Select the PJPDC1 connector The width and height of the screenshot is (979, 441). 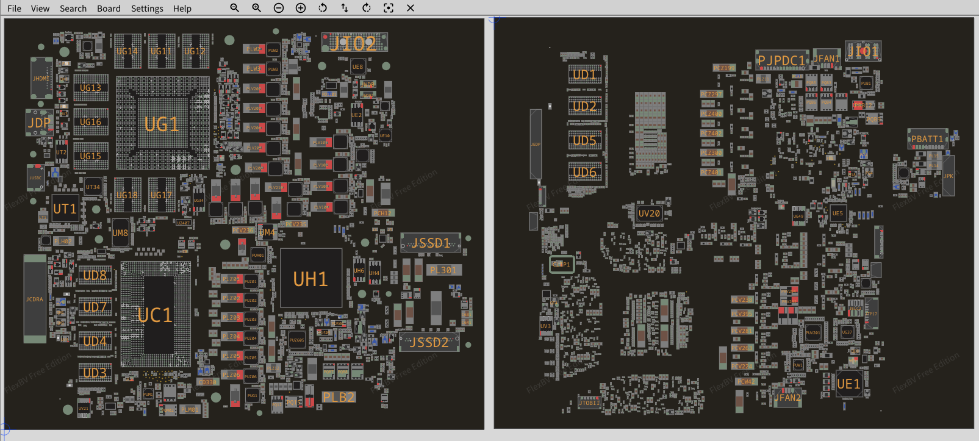(781, 60)
